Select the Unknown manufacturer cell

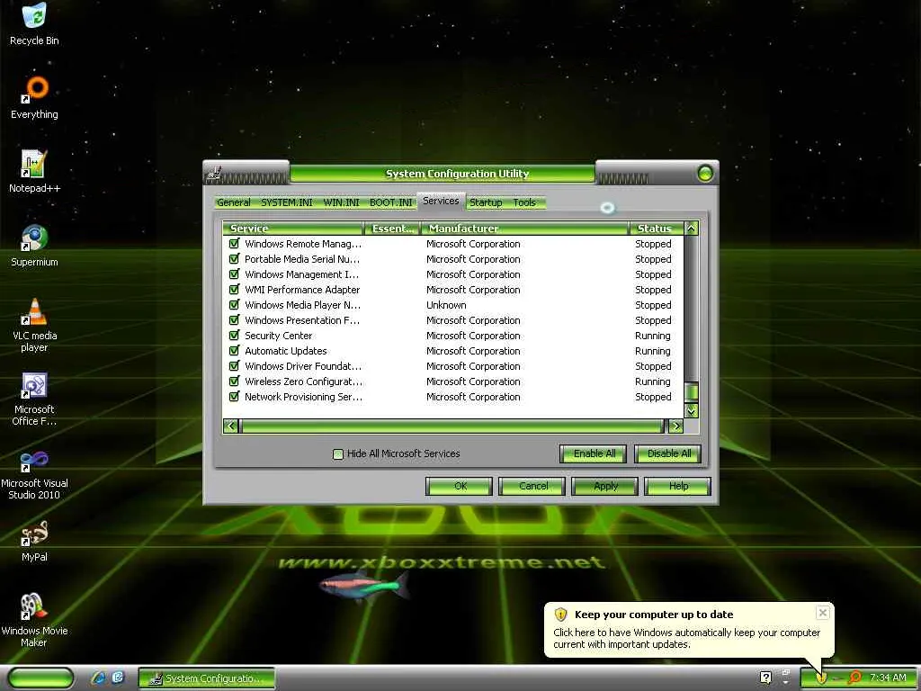pos(446,305)
